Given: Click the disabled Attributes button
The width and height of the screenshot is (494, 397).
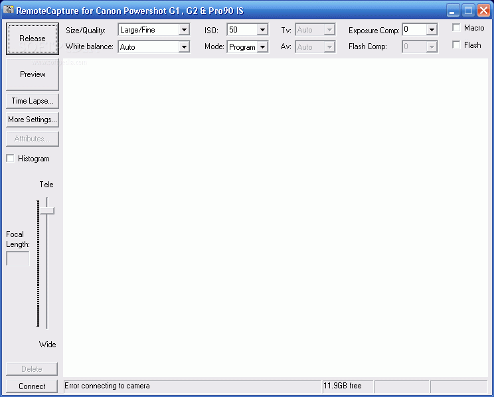Looking at the screenshot, I should click(x=33, y=139).
